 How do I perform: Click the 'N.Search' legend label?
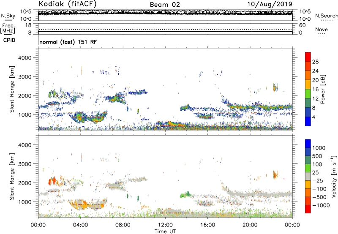tap(326, 16)
